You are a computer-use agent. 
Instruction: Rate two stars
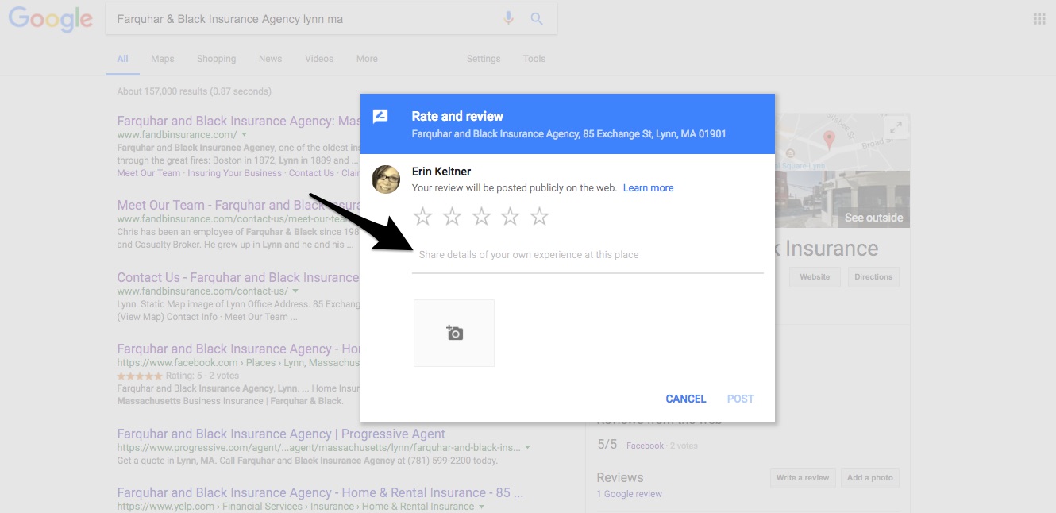(453, 216)
